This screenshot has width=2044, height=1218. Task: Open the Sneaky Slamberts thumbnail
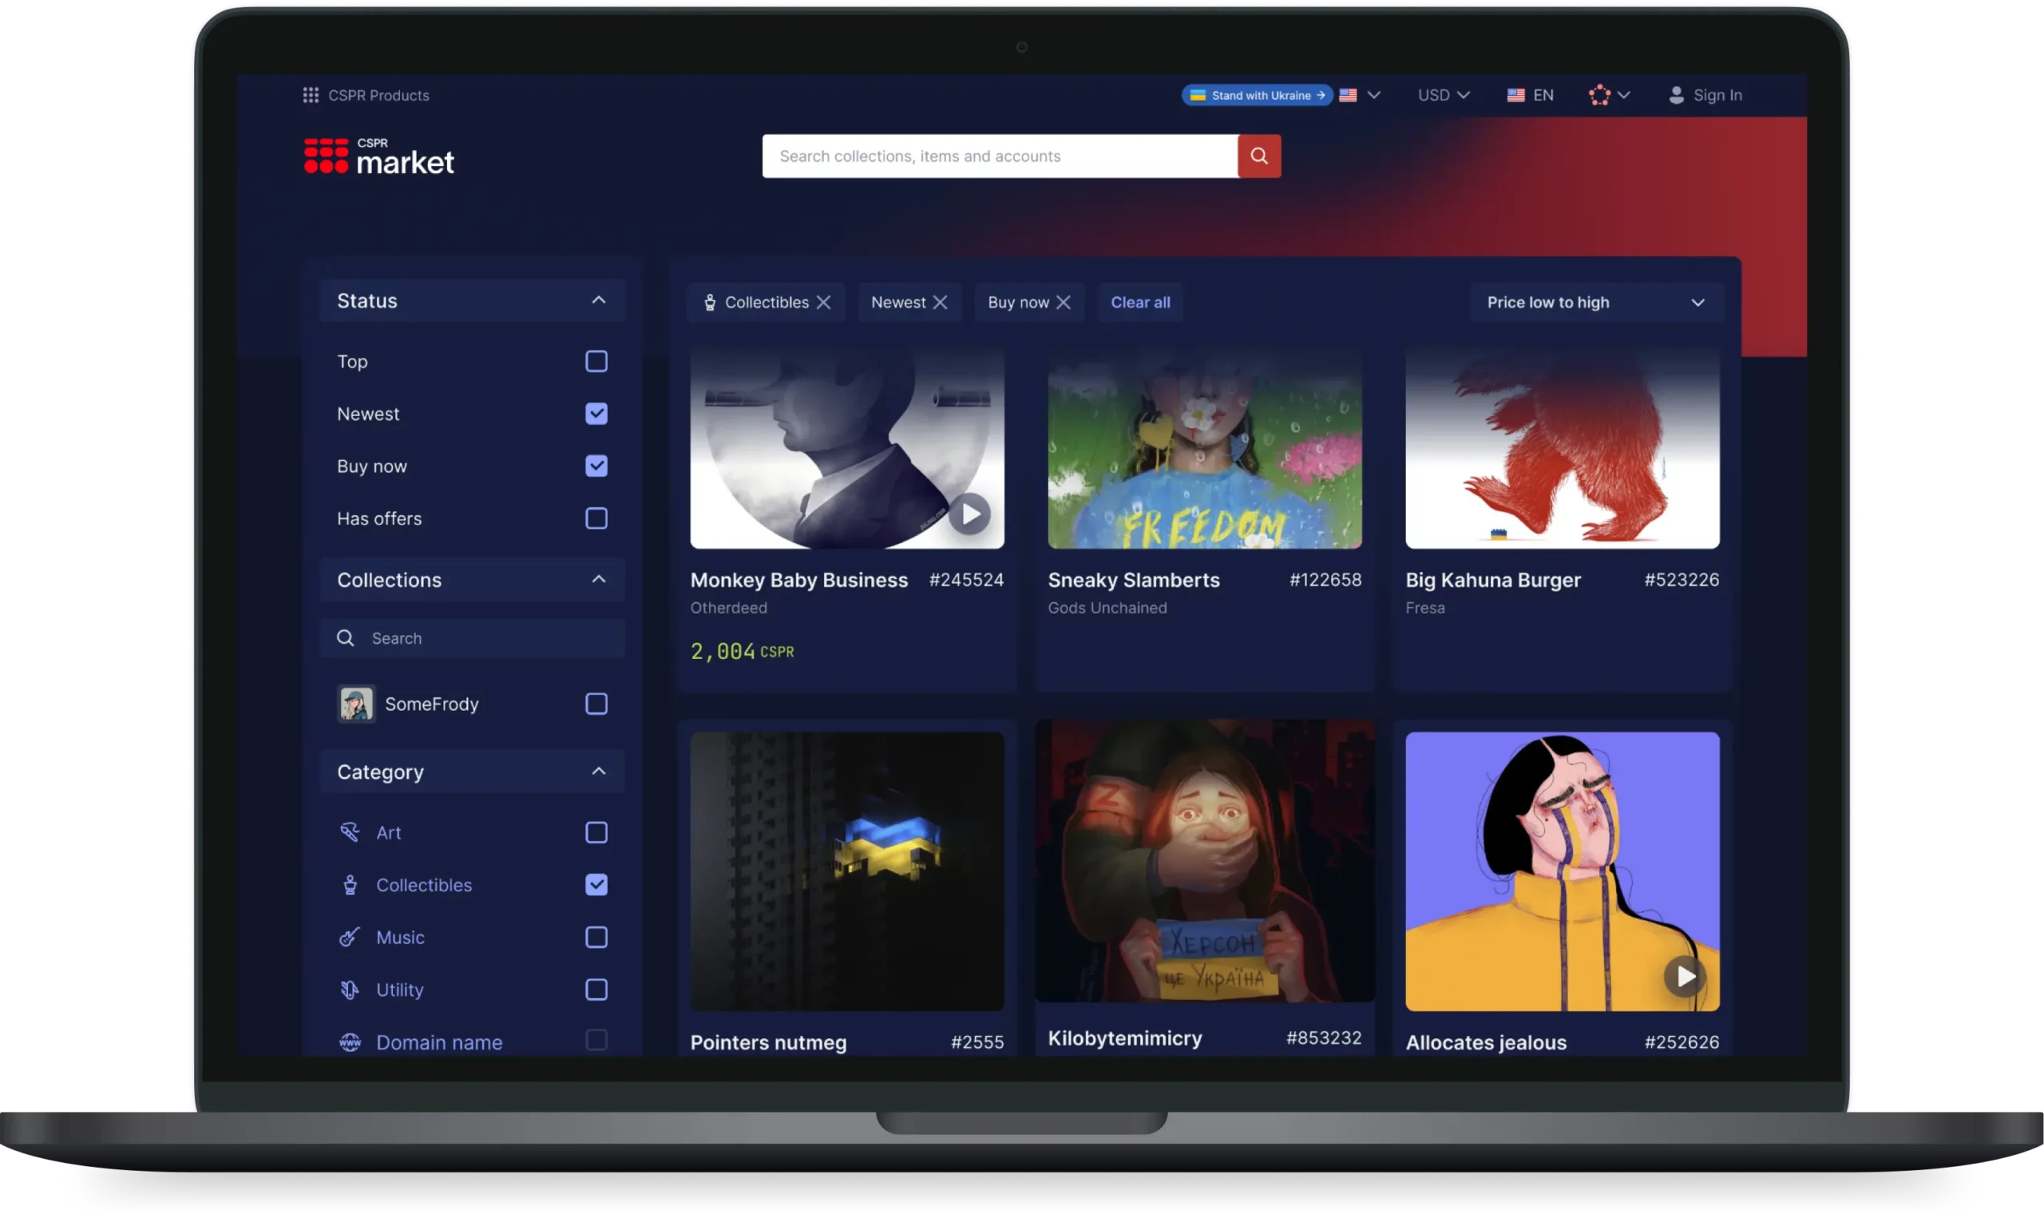tap(1205, 447)
